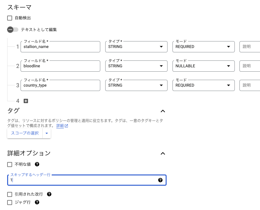Image resolution: width=260 pixels, height=210 pixels.
Task: Click the add field plus icon
Action: click(26, 101)
